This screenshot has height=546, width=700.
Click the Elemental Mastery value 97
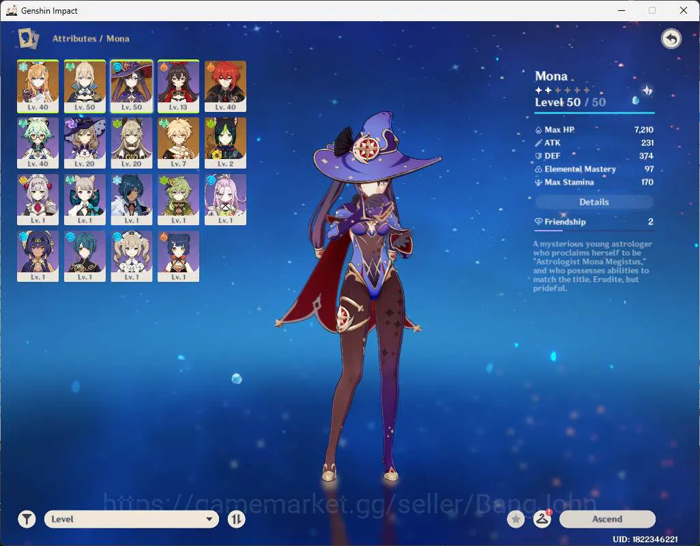pos(649,169)
